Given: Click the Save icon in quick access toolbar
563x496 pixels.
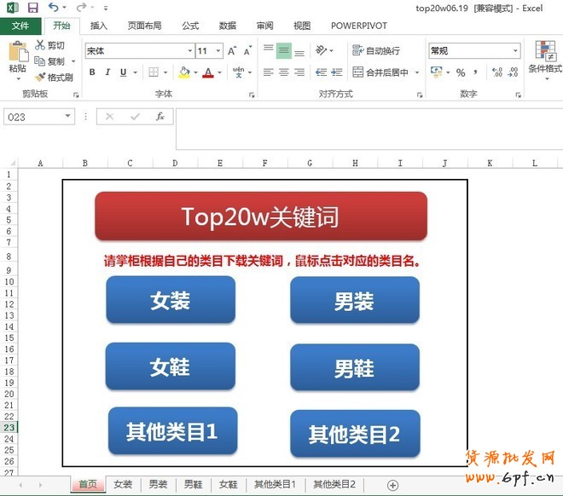Looking at the screenshot, I should coord(33,8).
